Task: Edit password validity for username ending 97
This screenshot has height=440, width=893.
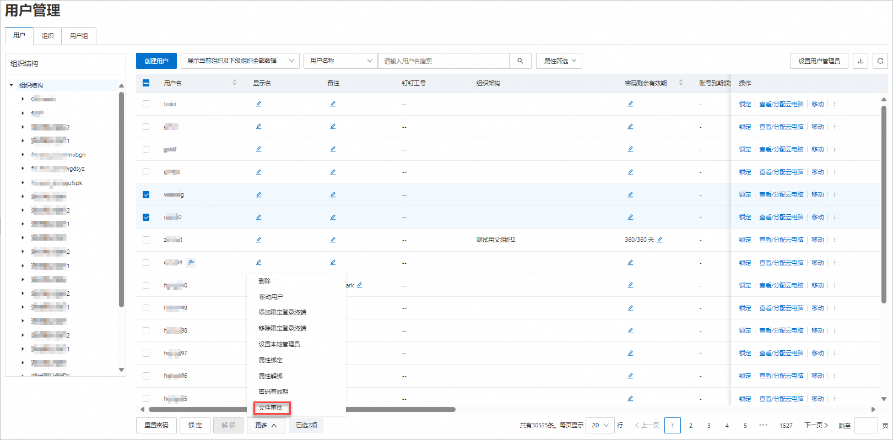Action: click(x=630, y=353)
